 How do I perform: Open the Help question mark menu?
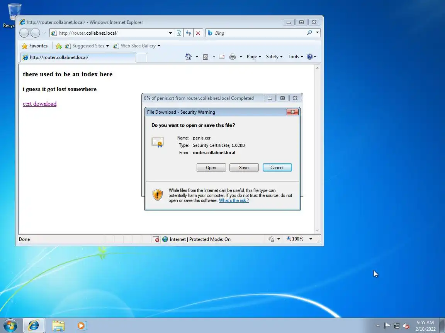click(x=311, y=57)
